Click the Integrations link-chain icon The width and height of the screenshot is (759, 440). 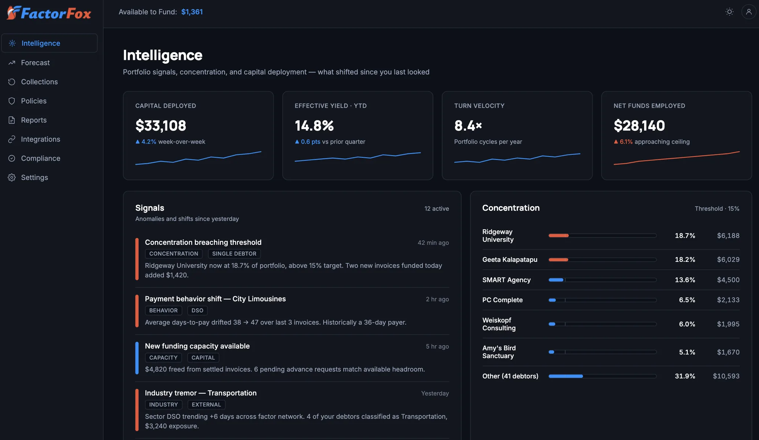click(x=12, y=139)
